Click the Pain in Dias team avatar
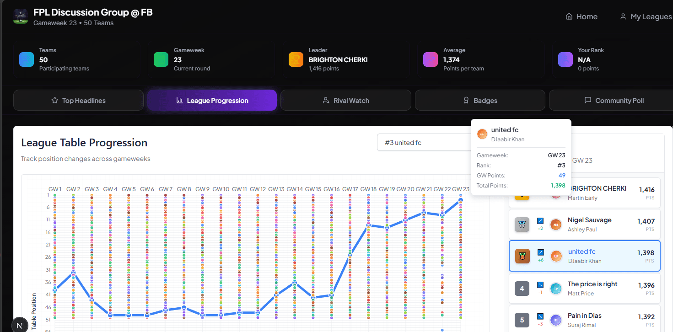 coord(555,320)
